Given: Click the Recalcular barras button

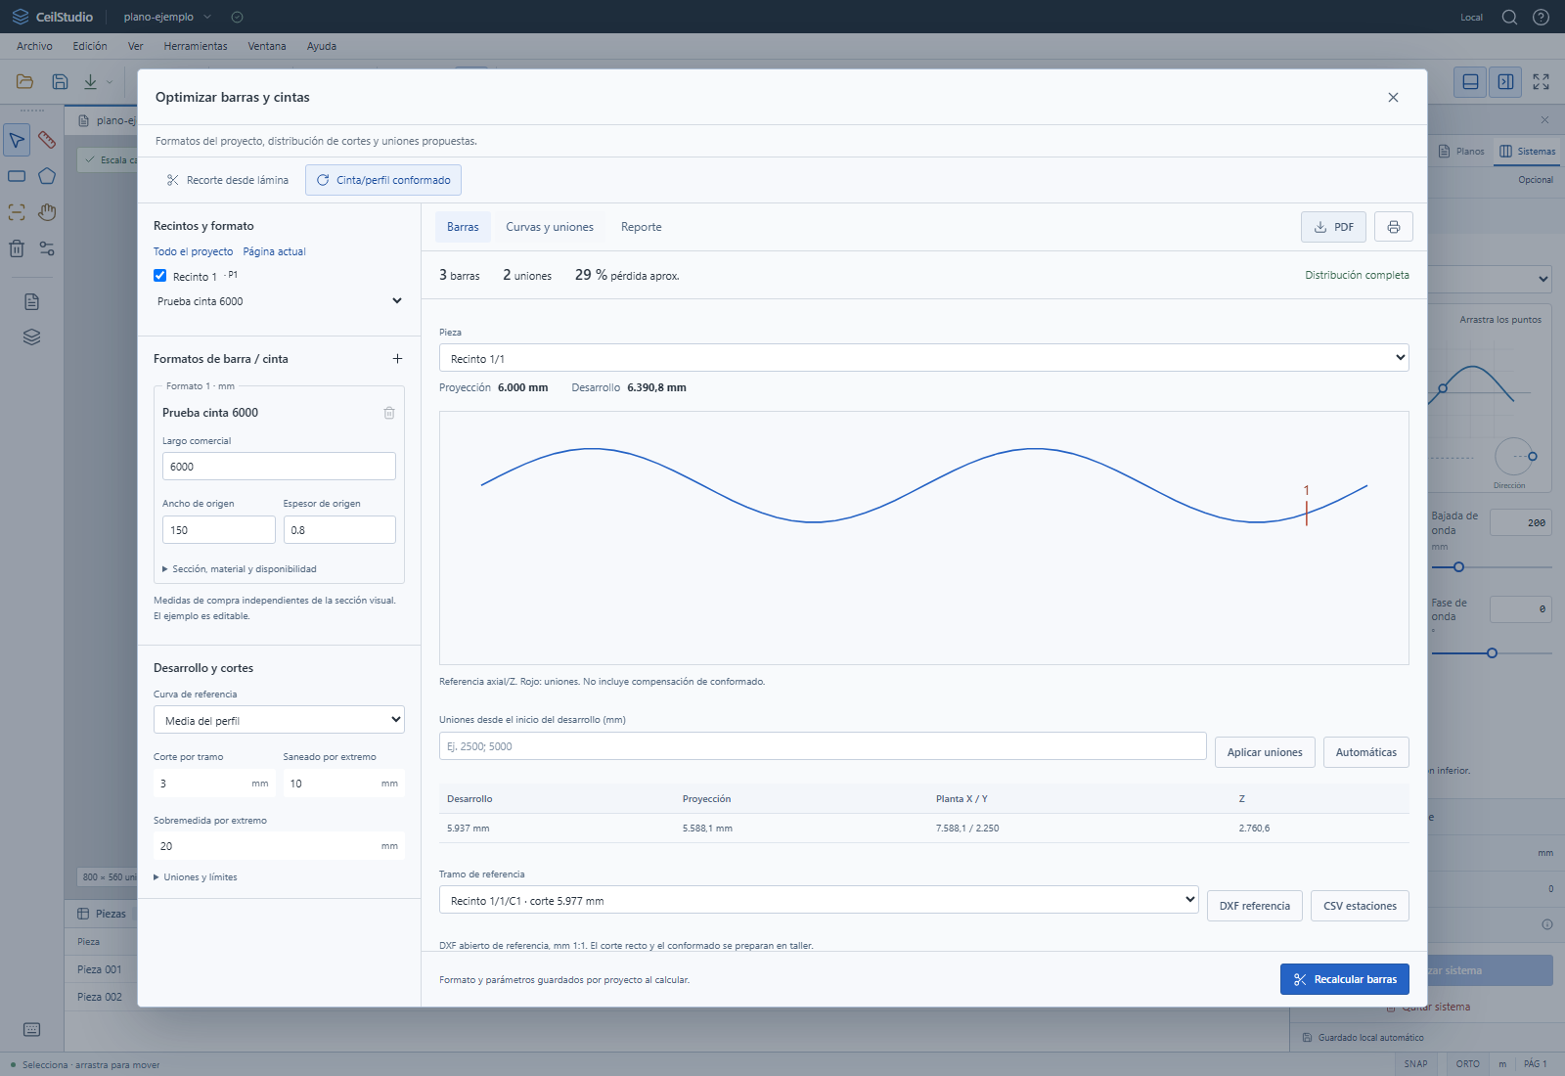Looking at the screenshot, I should 1345,979.
